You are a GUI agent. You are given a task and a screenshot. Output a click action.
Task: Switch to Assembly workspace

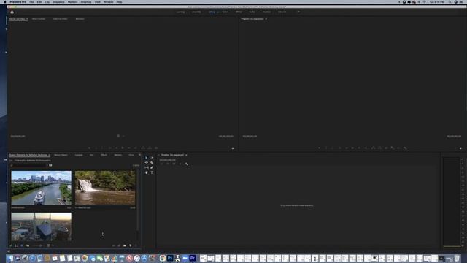196,12
